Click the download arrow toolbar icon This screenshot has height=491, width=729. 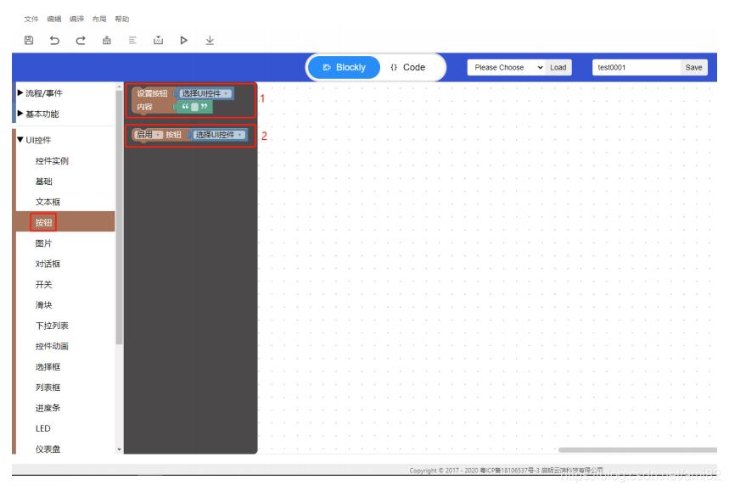click(210, 41)
